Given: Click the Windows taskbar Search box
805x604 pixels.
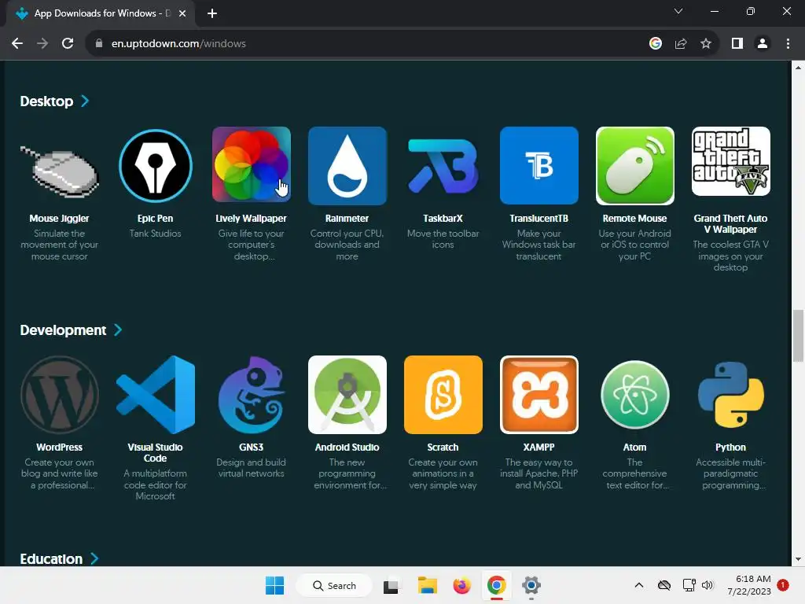Looking at the screenshot, I should pos(334,585).
